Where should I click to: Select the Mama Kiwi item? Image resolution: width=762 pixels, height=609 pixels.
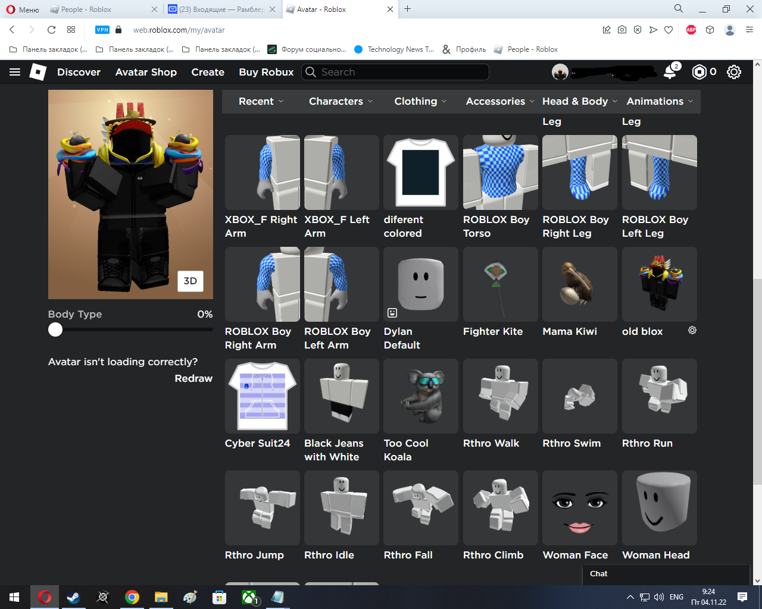580,292
